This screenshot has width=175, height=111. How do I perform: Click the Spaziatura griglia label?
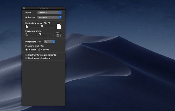[34, 31]
